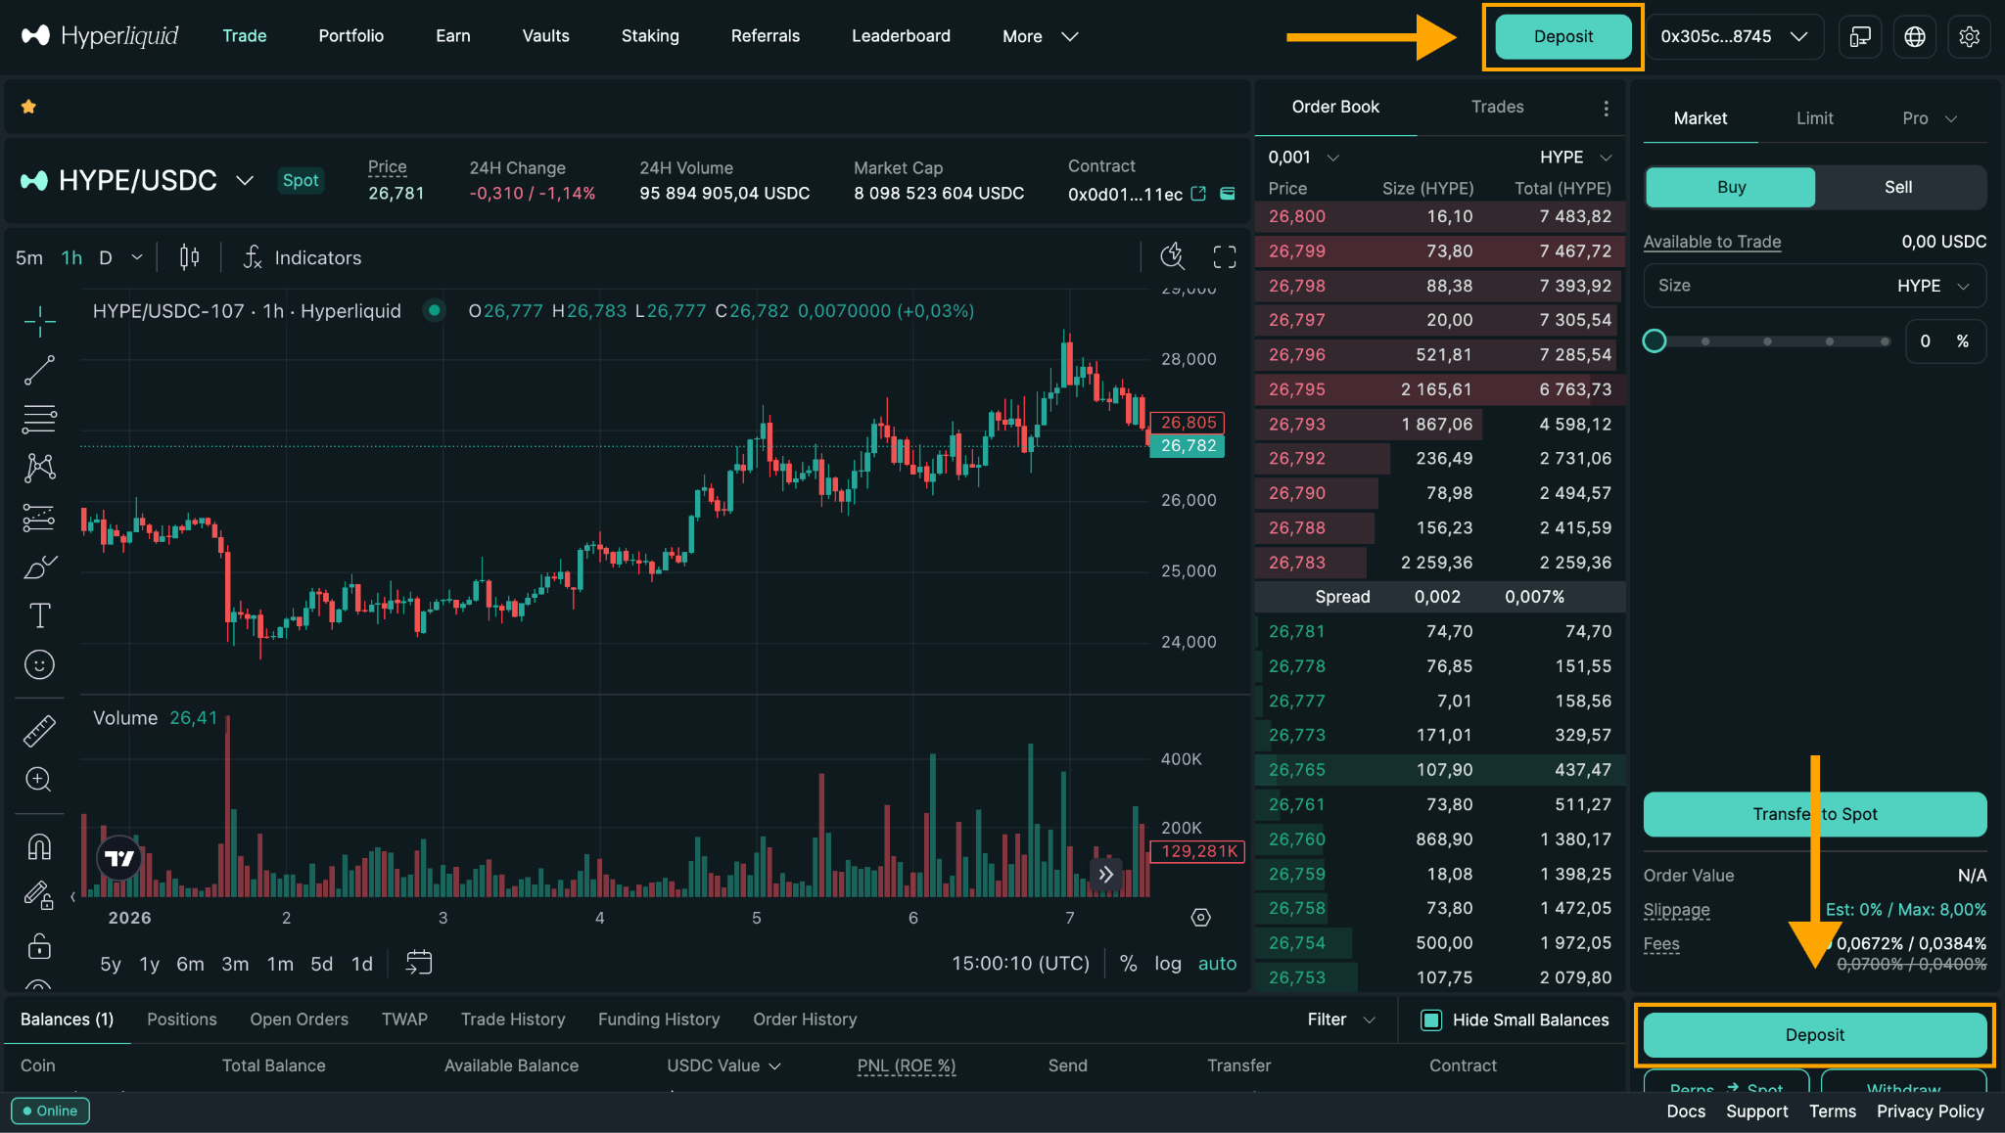Open the forecasting and measurement tools

point(39,518)
